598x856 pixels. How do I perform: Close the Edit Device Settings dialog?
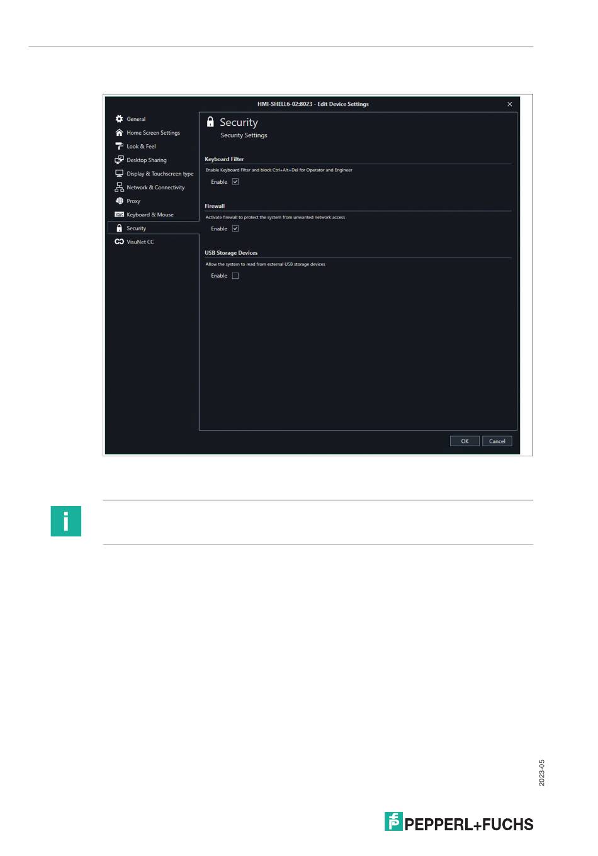[x=510, y=104]
